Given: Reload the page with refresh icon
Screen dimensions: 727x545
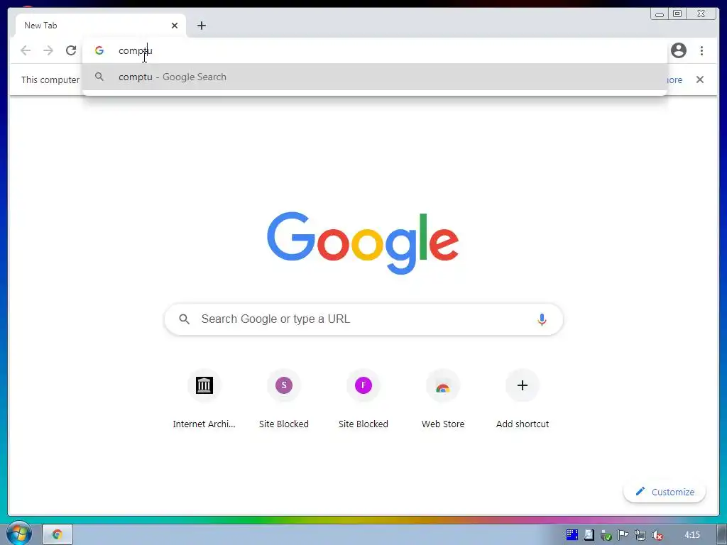Looking at the screenshot, I should pos(71,50).
